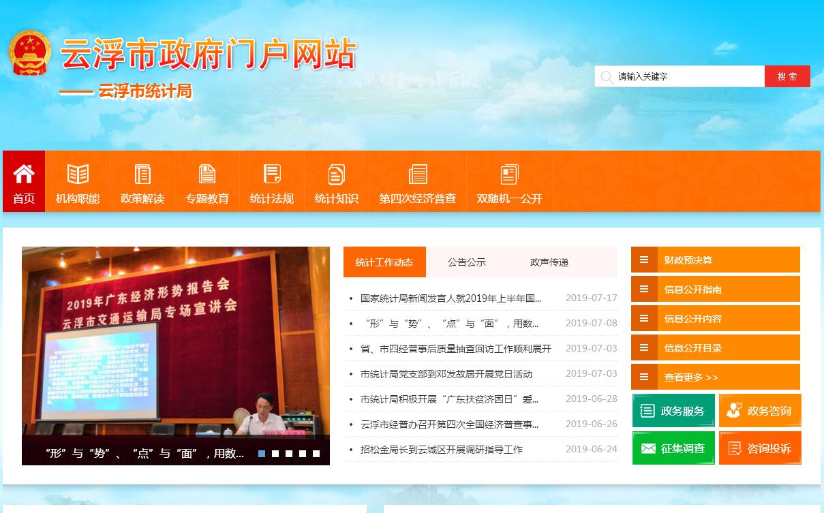Screen dimensions: 824x513
Task: Switch to the 政声传递 tab
Action: click(549, 262)
